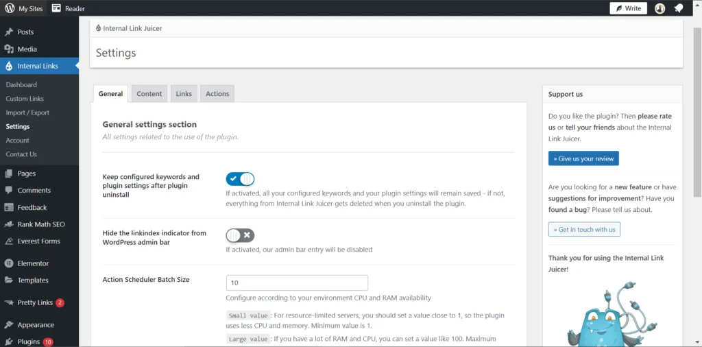Toggle hide linkindex indicator switch

point(240,235)
